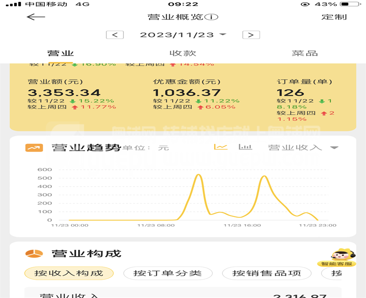Select the bar chart view icon
The width and height of the screenshot is (366, 298).
pos(245,147)
